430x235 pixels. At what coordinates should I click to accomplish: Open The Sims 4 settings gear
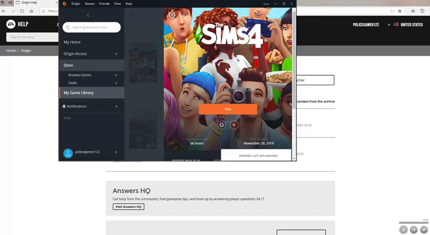(x=221, y=125)
